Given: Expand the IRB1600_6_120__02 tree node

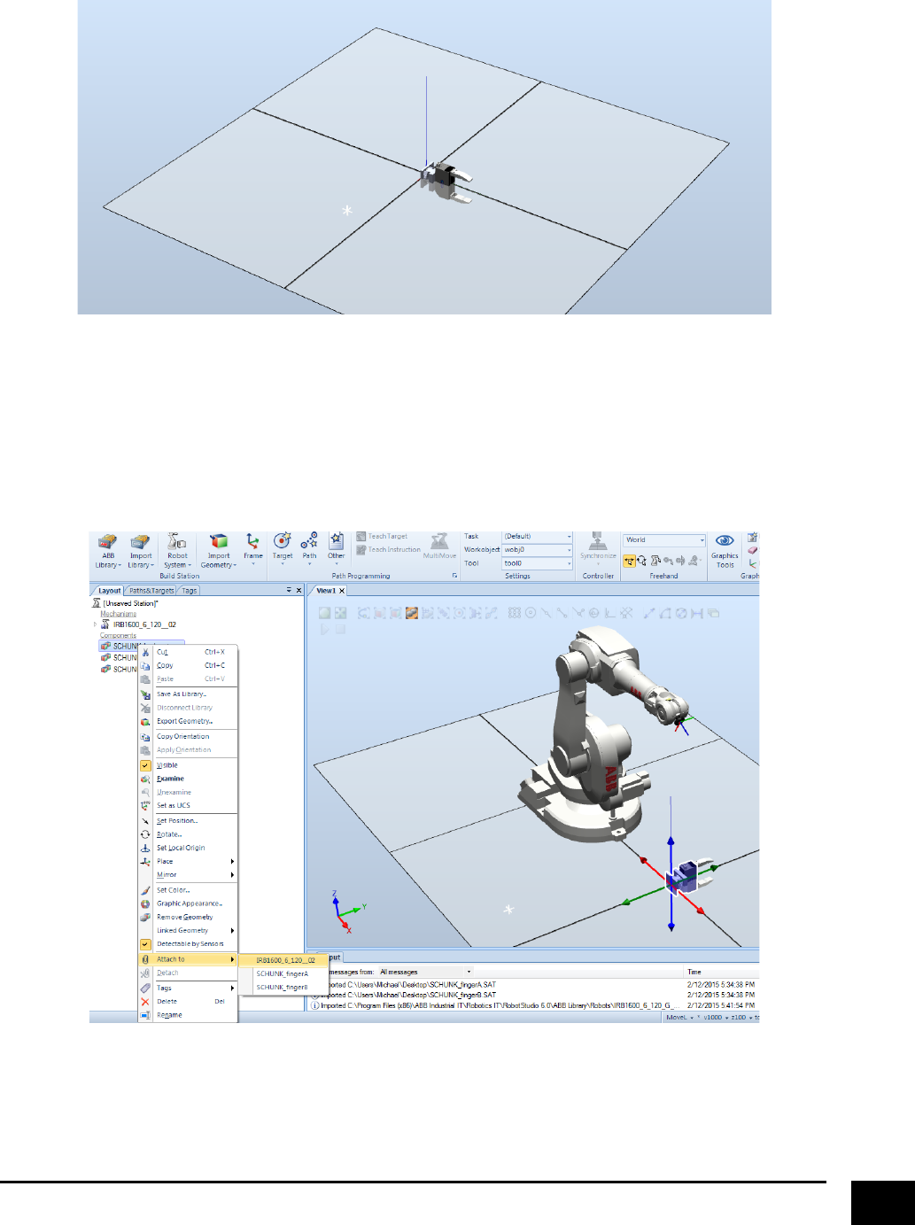Looking at the screenshot, I should (96, 624).
